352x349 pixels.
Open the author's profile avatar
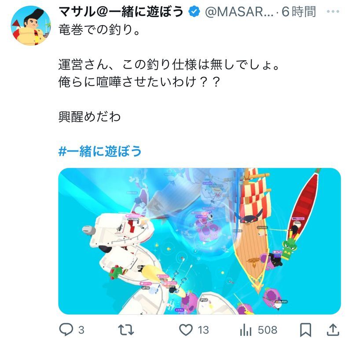click(31, 25)
